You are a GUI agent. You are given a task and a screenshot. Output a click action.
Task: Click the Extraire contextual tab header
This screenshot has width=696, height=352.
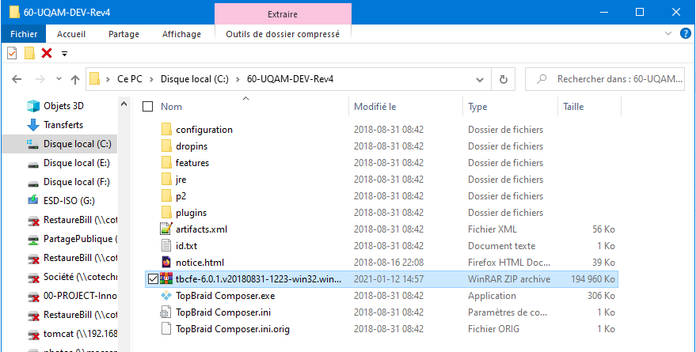pos(283,14)
